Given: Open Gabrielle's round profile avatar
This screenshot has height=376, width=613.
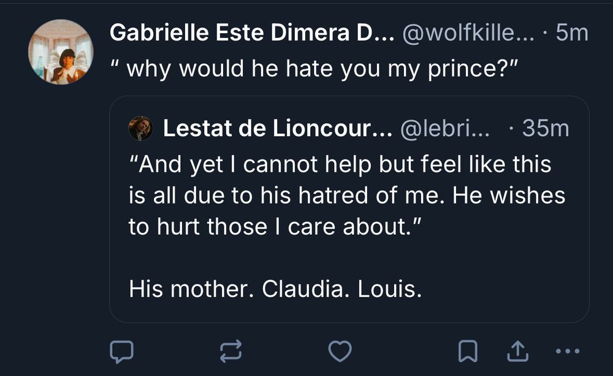Looking at the screenshot, I should (61, 52).
